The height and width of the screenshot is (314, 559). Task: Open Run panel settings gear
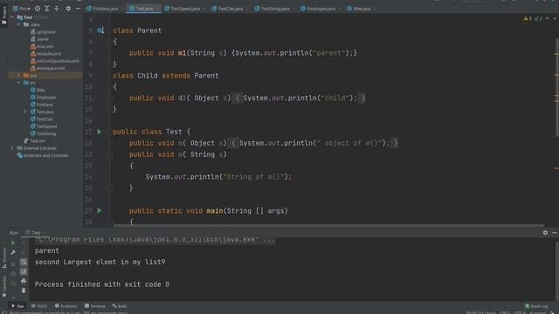tap(545, 233)
